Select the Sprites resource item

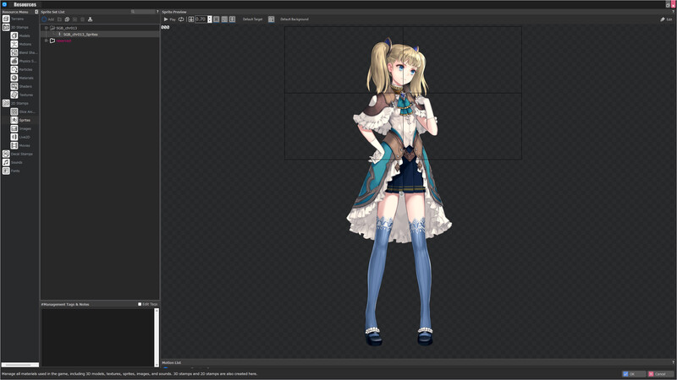click(20, 120)
